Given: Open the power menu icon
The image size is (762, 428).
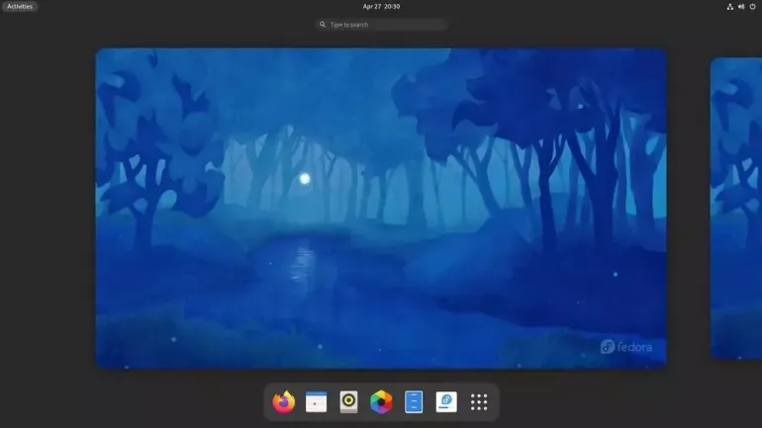Looking at the screenshot, I should [752, 6].
